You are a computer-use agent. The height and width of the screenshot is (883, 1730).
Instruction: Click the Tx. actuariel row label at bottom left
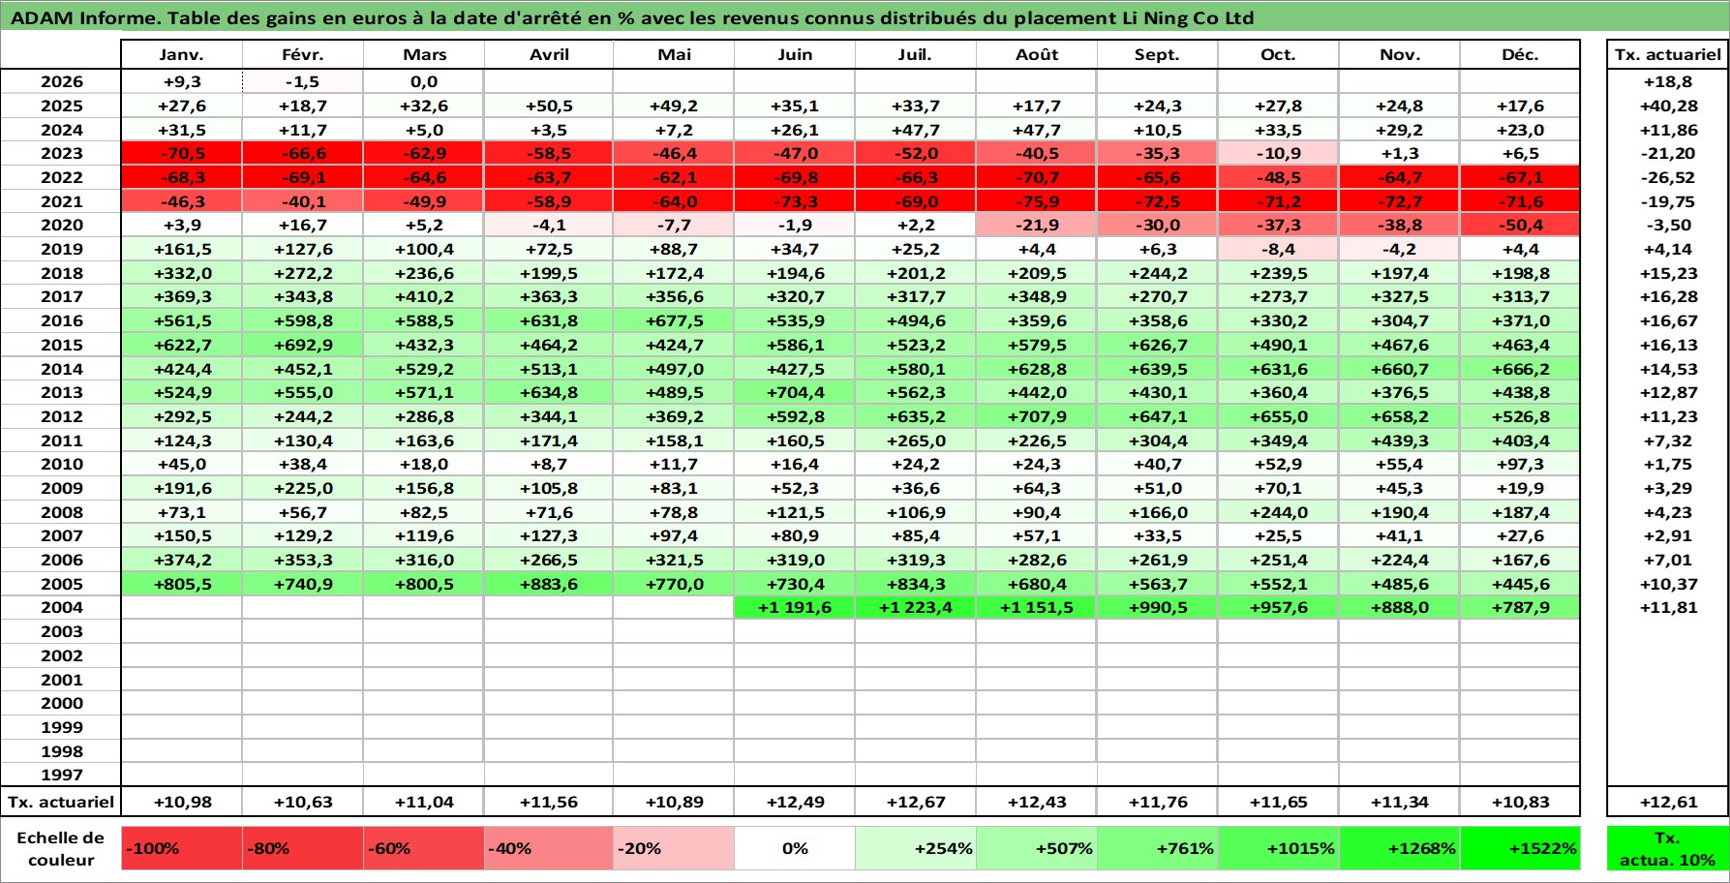point(61,802)
